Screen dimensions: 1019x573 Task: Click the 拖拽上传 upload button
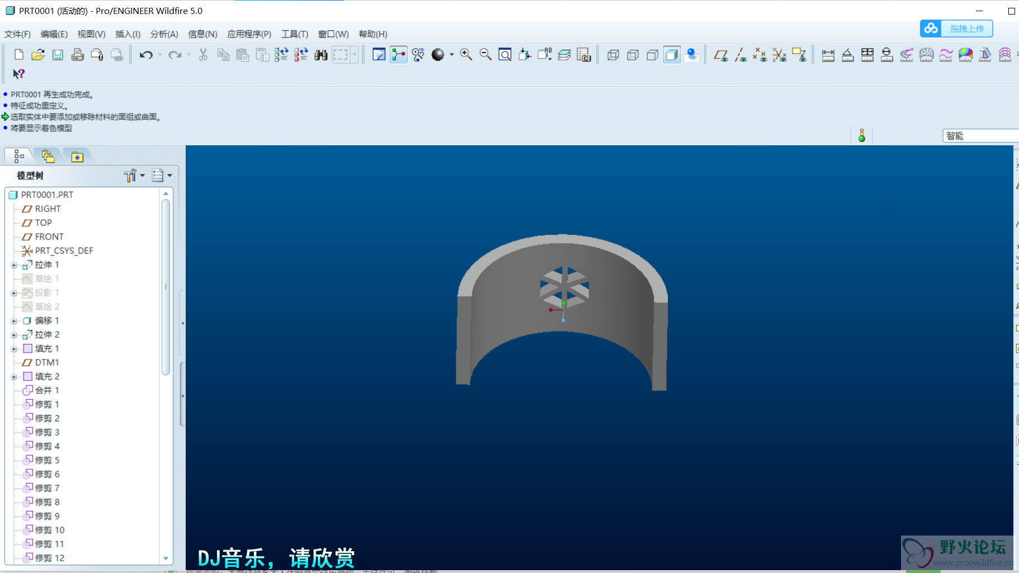coord(966,29)
